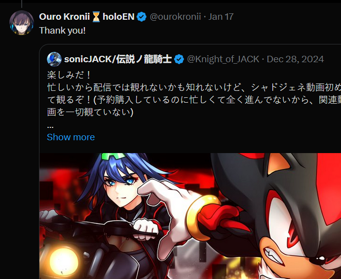Screen dimensions: 341x279
Task: Open Ouro Kronii's profile avatar
Action: [x=22, y=23]
